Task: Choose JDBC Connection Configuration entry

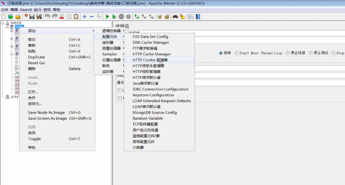Action: click(159, 89)
